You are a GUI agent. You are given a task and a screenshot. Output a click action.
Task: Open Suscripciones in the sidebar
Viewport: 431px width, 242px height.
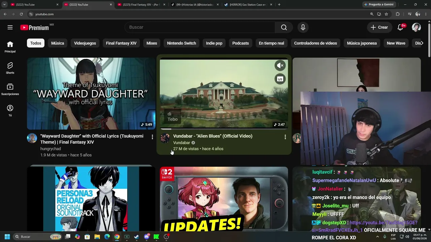(x=10, y=89)
